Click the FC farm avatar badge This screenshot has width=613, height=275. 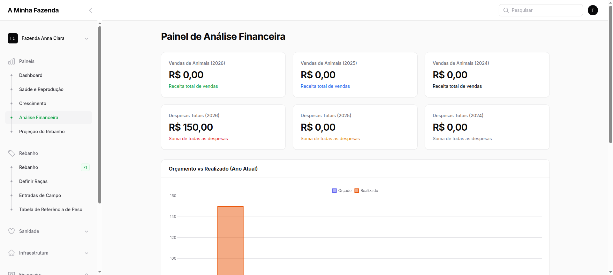(x=13, y=38)
